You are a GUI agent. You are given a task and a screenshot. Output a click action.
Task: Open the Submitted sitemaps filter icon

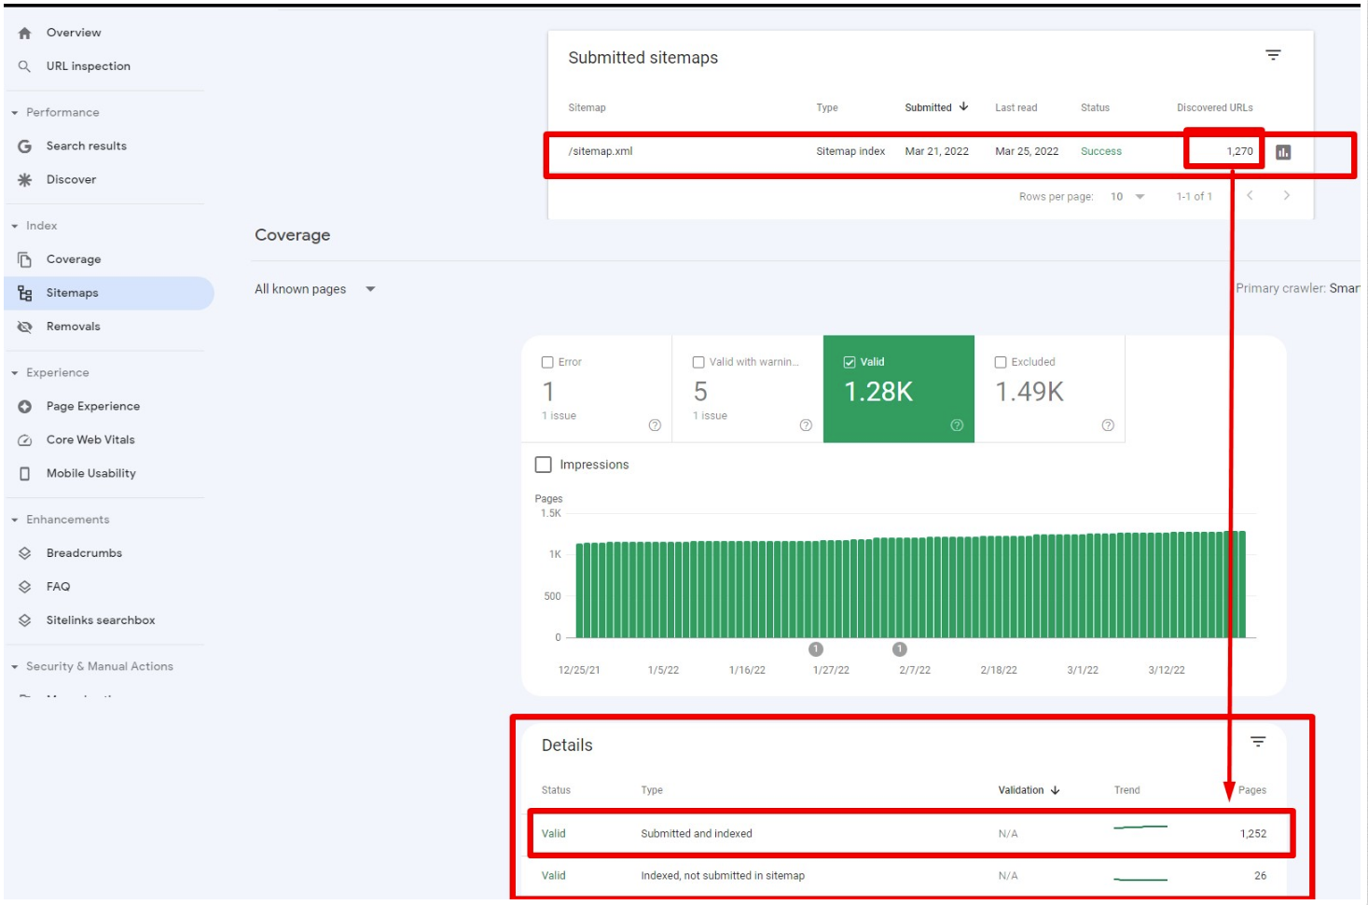(1274, 56)
